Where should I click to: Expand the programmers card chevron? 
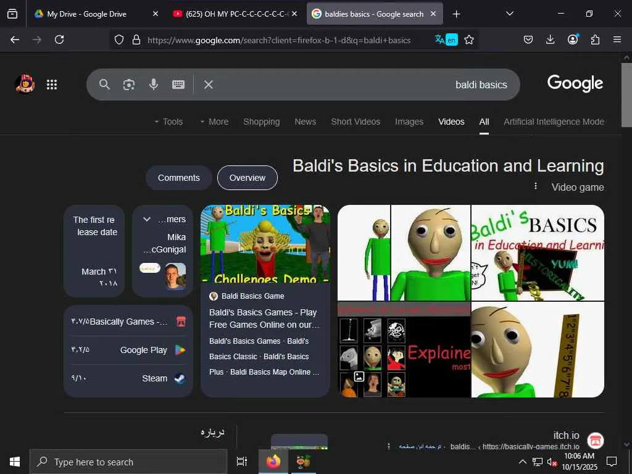(x=147, y=219)
